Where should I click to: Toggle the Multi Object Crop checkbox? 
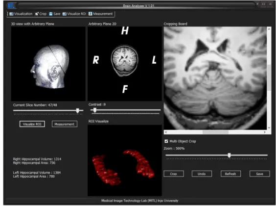point(166,141)
